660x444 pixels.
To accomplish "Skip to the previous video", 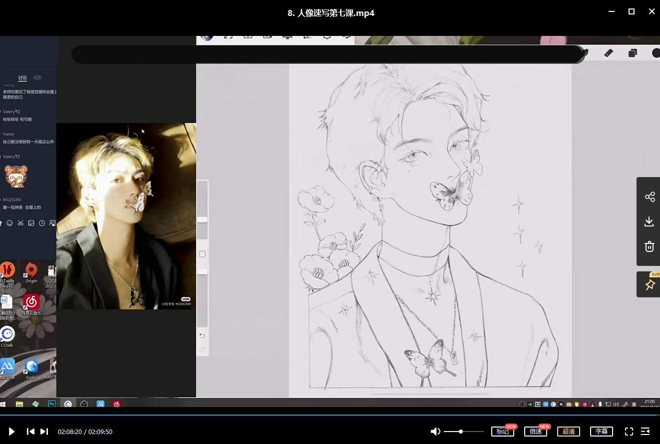I will (30, 432).
